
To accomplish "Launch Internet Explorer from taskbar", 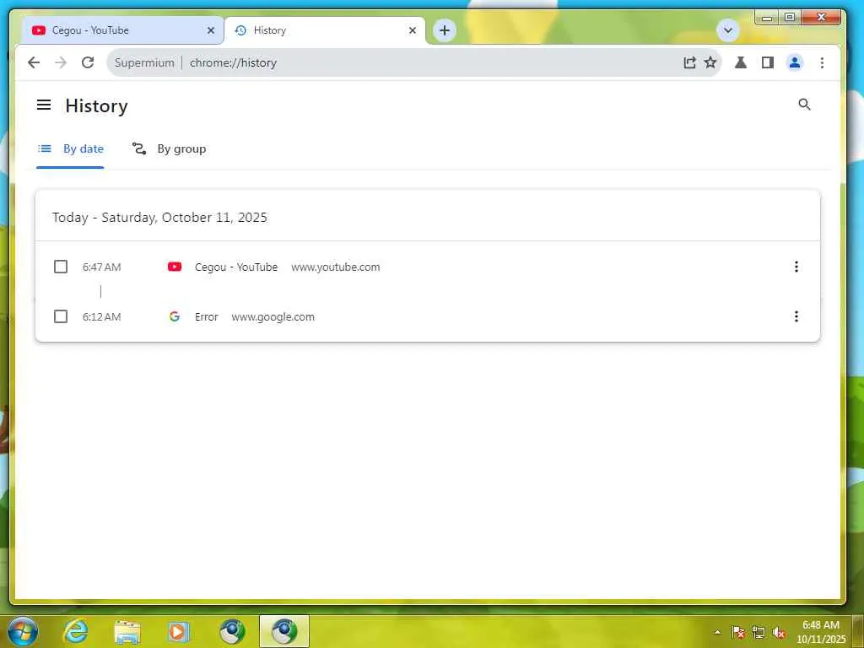I will 75,631.
